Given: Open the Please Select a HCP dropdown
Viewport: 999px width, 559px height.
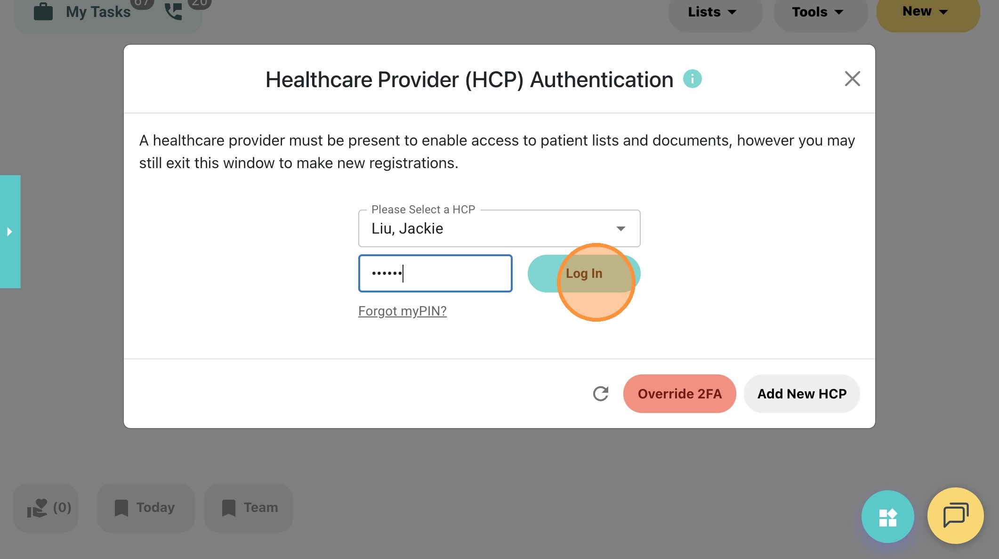Looking at the screenshot, I should click(499, 228).
